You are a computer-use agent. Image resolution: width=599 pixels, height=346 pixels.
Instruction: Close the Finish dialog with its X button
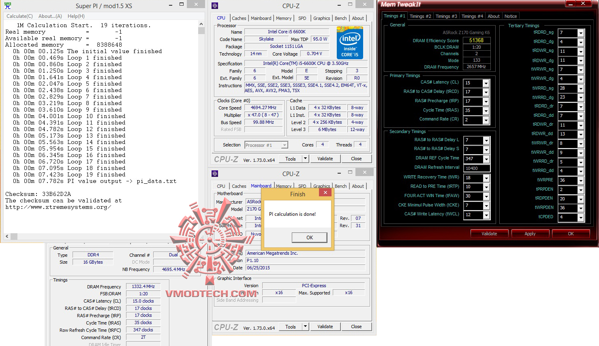click(x=325, y=193)
